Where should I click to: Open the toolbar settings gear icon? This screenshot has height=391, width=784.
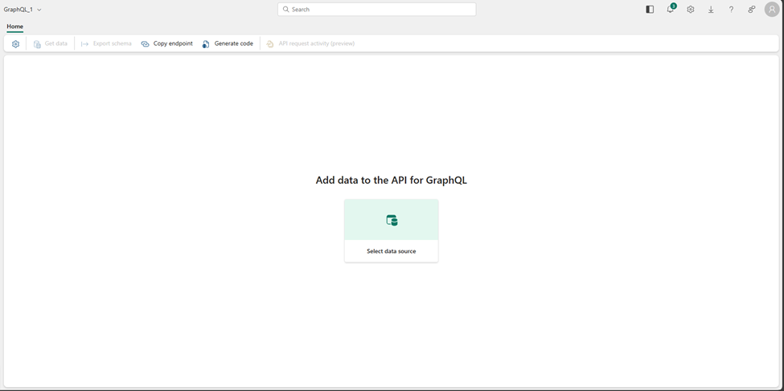tap(15, 44)
